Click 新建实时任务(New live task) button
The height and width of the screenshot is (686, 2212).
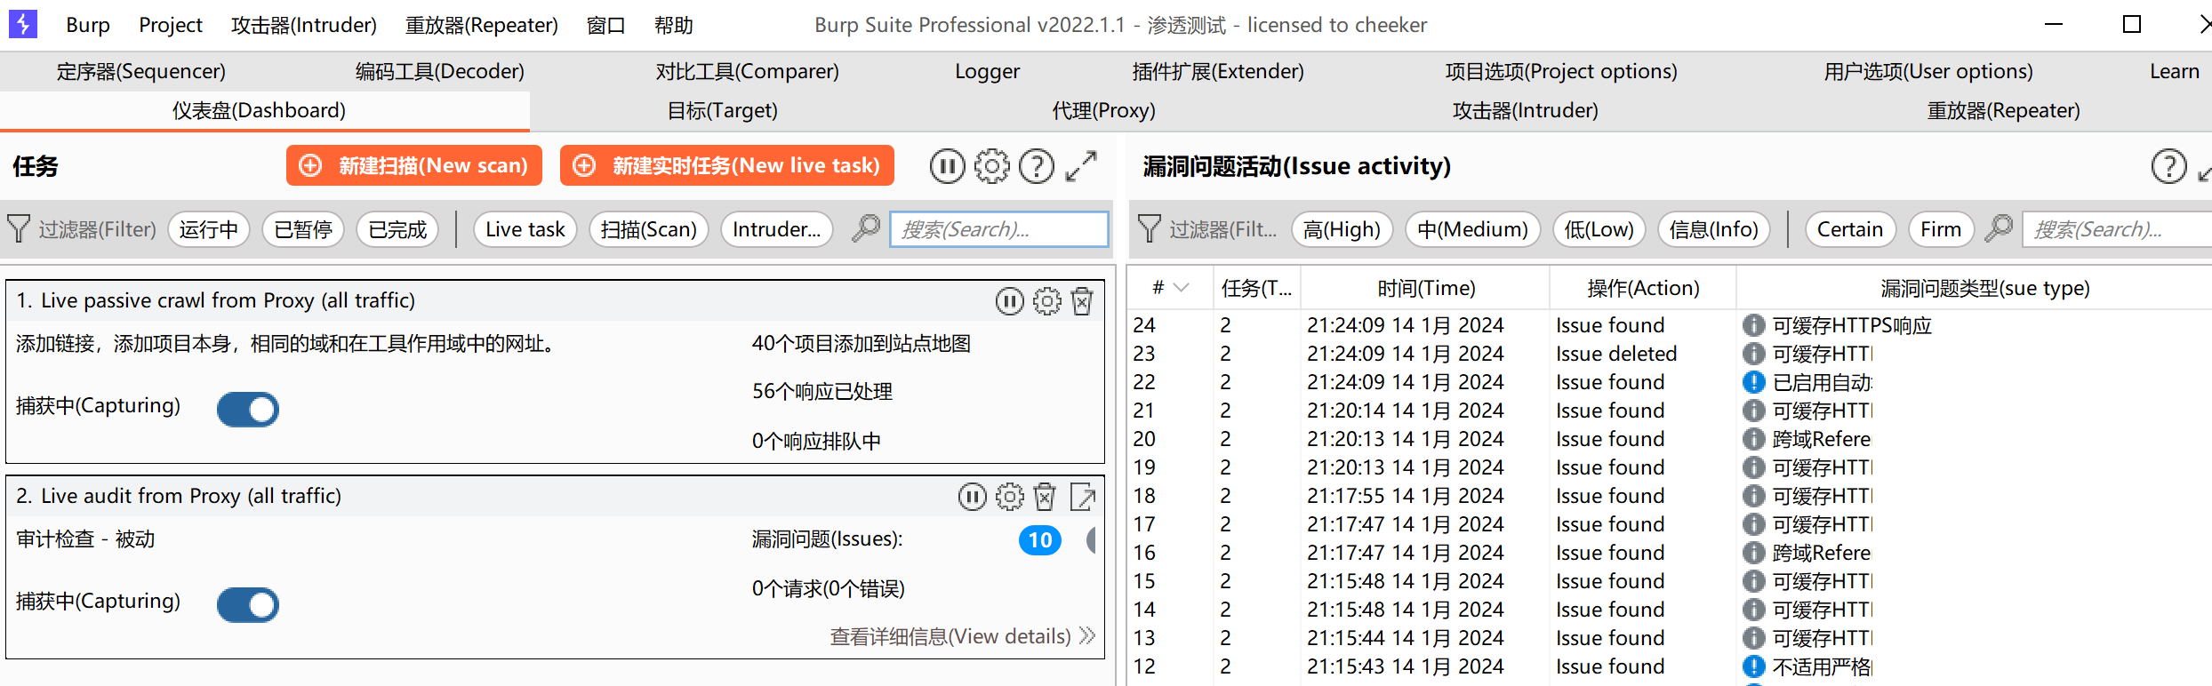click(727, 165)
